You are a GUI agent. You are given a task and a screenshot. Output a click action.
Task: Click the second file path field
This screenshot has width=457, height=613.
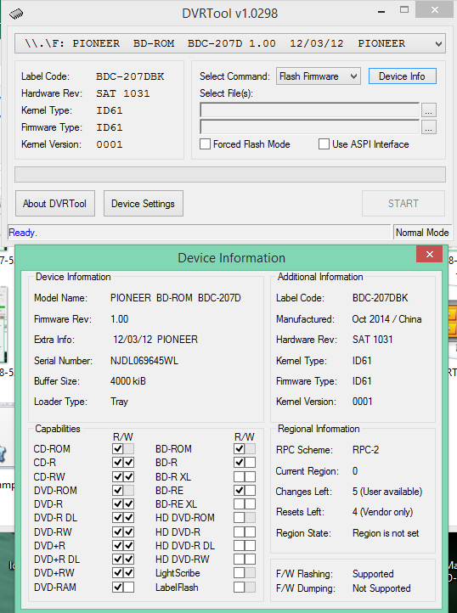[309, 127]
